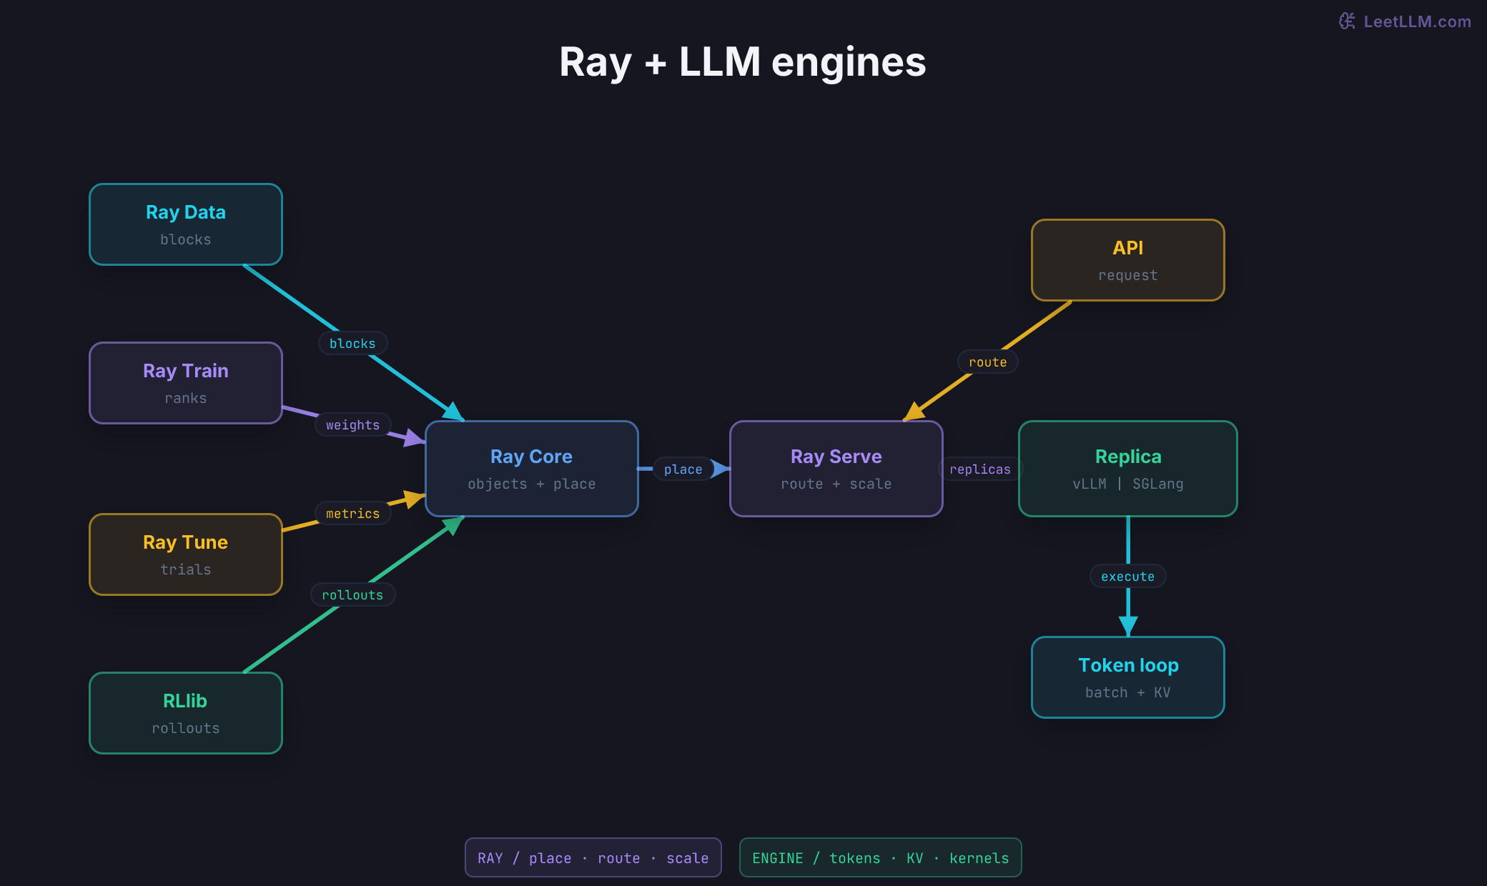The height and width of the screenshot is (886, 1487).
Task: Click the 'RAY / place · route · scale' legend
Action: click(593, 857)
